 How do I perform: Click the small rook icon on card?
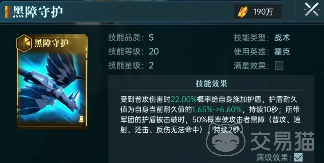pos(82,119)
